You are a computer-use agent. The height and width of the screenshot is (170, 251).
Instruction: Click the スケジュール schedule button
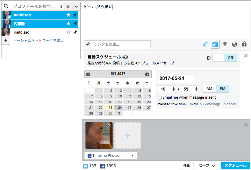236,166
